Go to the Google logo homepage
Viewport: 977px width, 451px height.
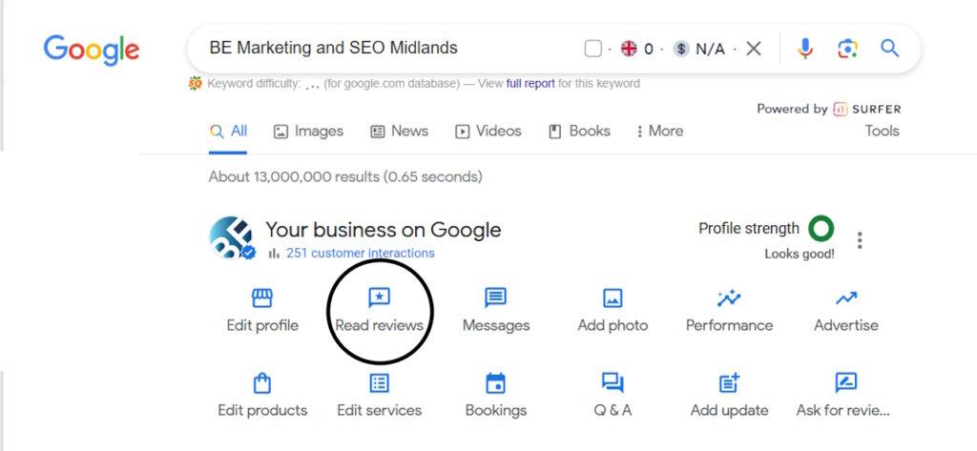(x=92, y=50)
